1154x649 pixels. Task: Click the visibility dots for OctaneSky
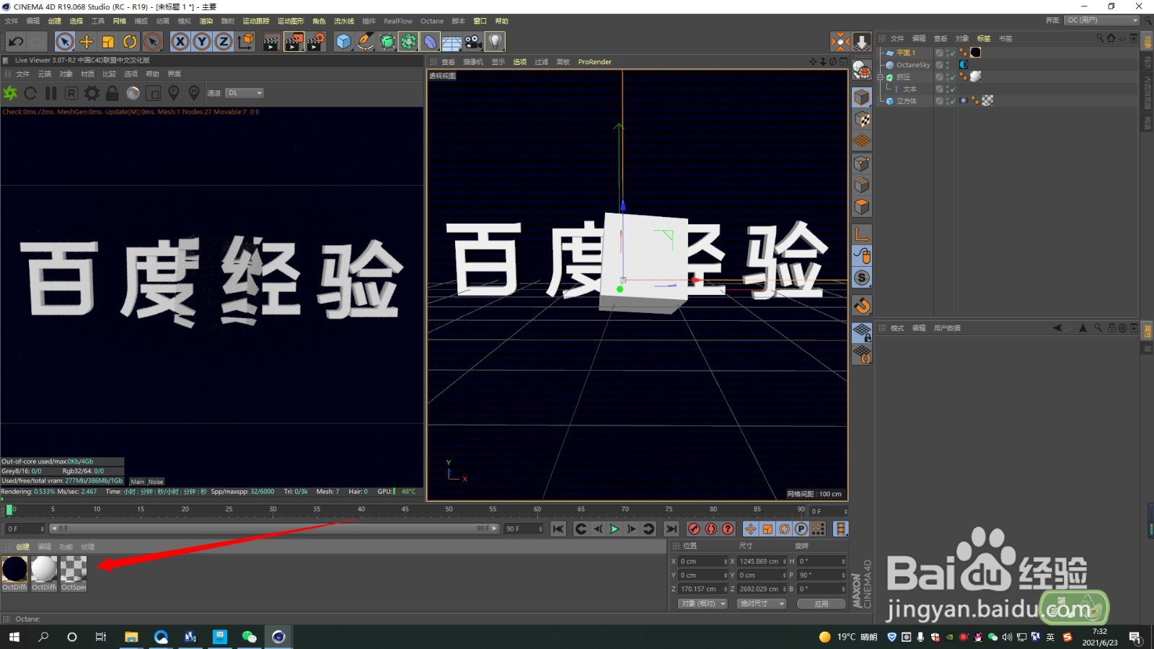tap(947, 65)
